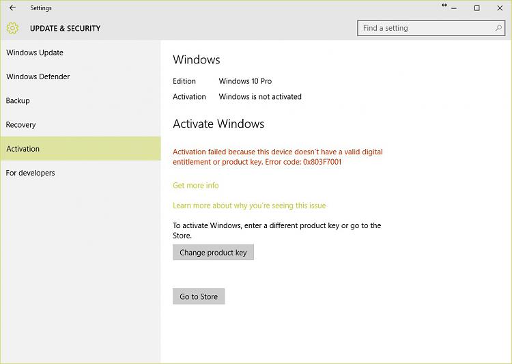Open the Windows Update section
The height and width of the screenshot is (364, 512).
tap(35, 53)
